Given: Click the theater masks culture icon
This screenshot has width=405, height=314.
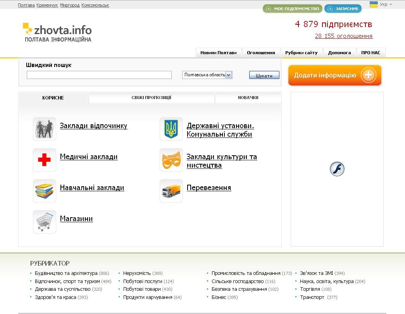Looking at the screenshot, I should pos(171,160).
